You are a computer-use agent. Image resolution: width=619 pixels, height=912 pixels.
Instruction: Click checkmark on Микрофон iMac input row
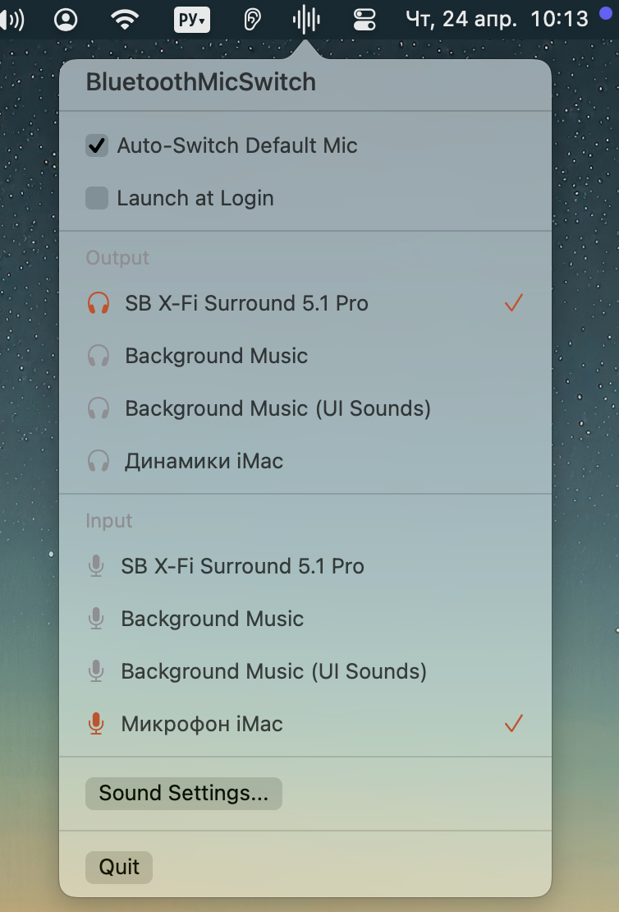tap(514, 723)
